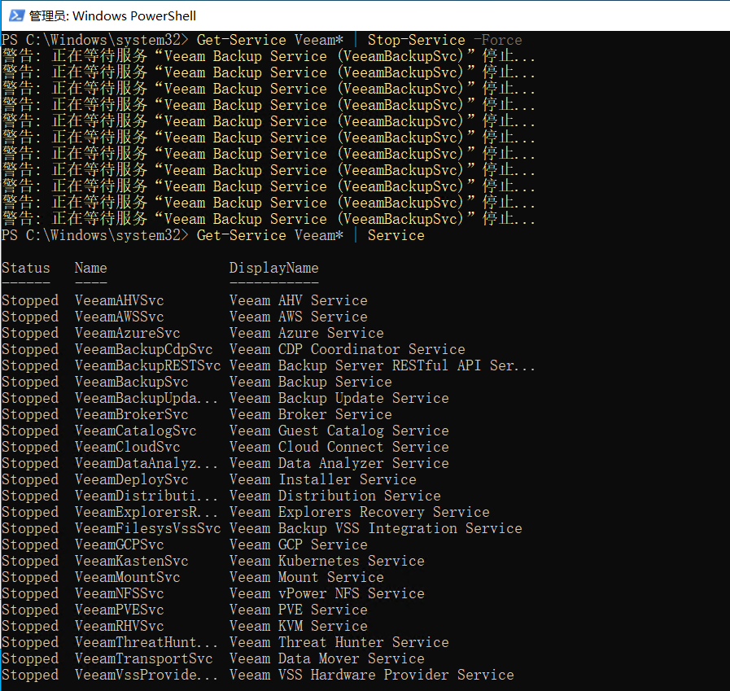Click truncated name 'VeeamBackupUpda...'

point(146,398)
